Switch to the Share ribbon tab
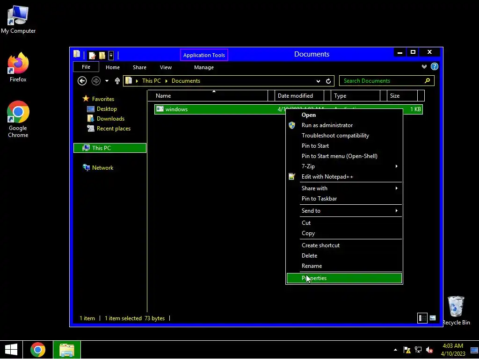The width and height of the screenshot is (479, 359). pyautogui.click(x=139, y=67)
